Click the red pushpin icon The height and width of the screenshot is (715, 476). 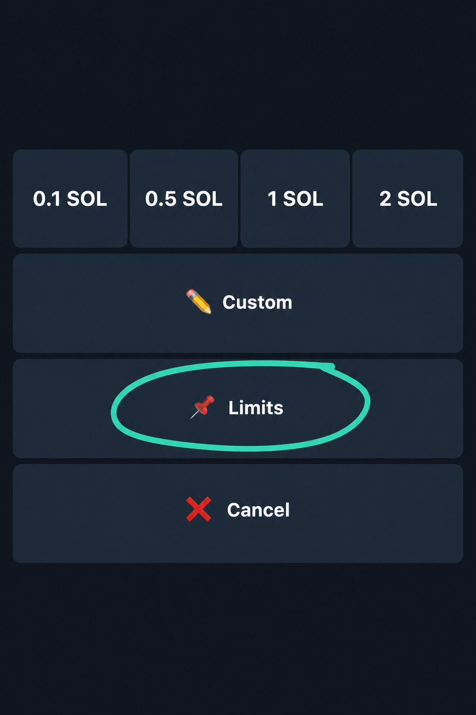pos(203,407)
